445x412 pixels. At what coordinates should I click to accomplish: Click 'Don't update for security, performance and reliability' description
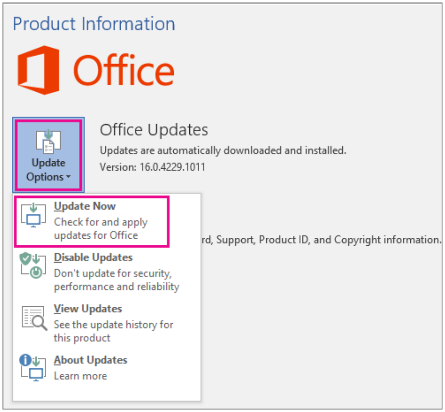tap(117, 280)
